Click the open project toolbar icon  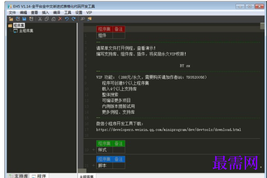click(18, 19)
